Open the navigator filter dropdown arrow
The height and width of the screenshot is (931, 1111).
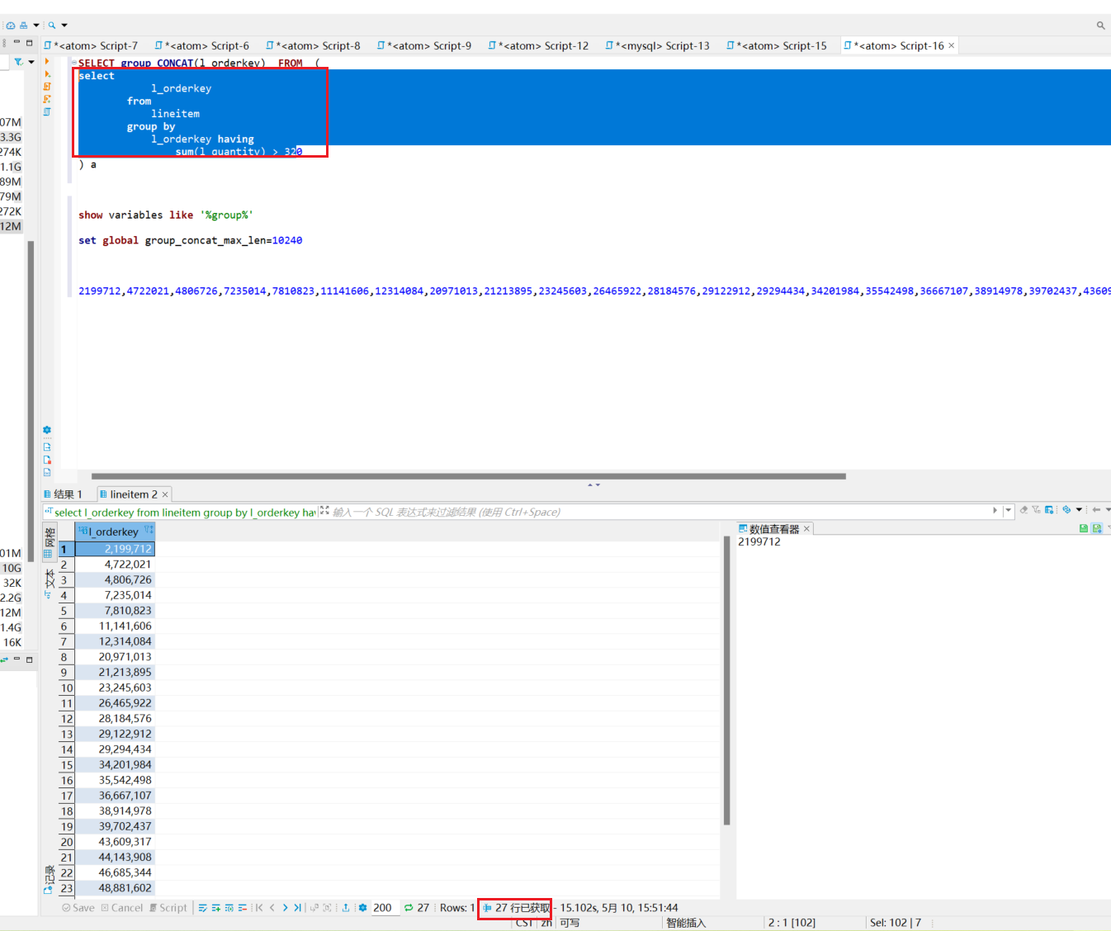(31, 62)
